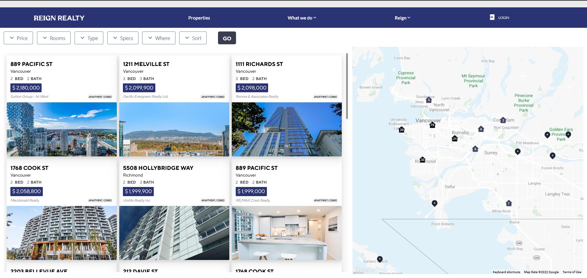The width and height of the screenshot is (587, 278).
Task: Click the Google logo on map
Action: click(364, 270)
